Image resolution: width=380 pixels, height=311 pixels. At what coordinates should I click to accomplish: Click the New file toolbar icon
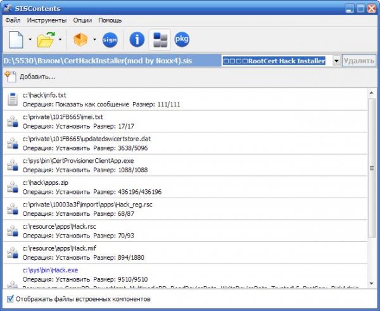coord(16,39)
